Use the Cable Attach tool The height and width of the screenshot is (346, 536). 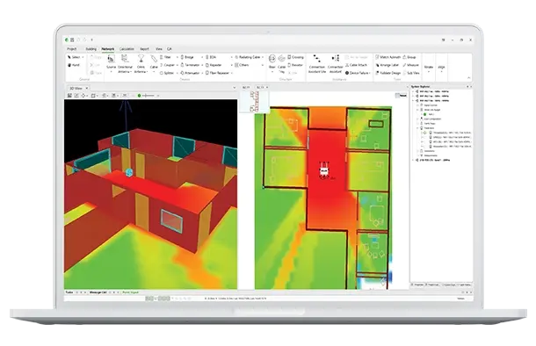[x=356, y=65]
